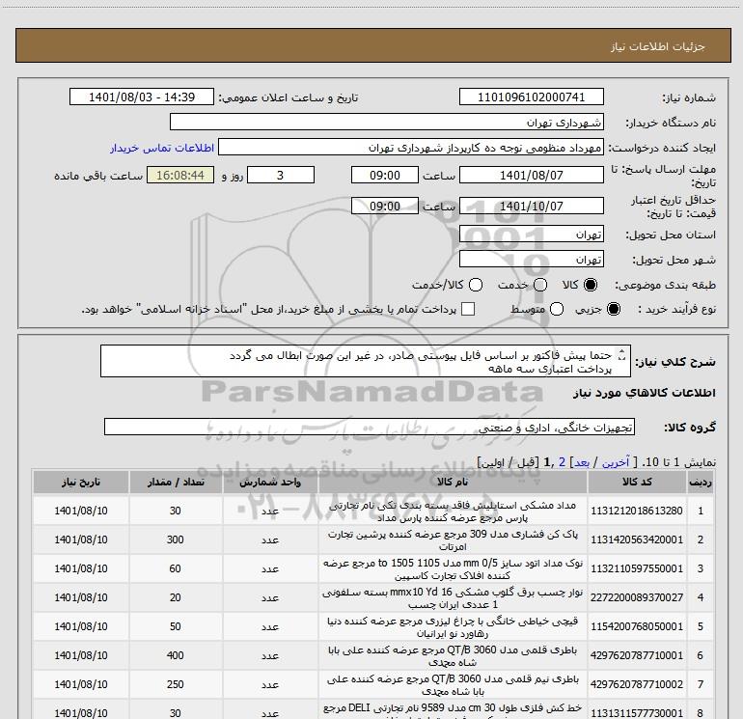Toggle the اسناد خزانه اسلامی payment checkbox
743x719 pixels.
(468, 309)
